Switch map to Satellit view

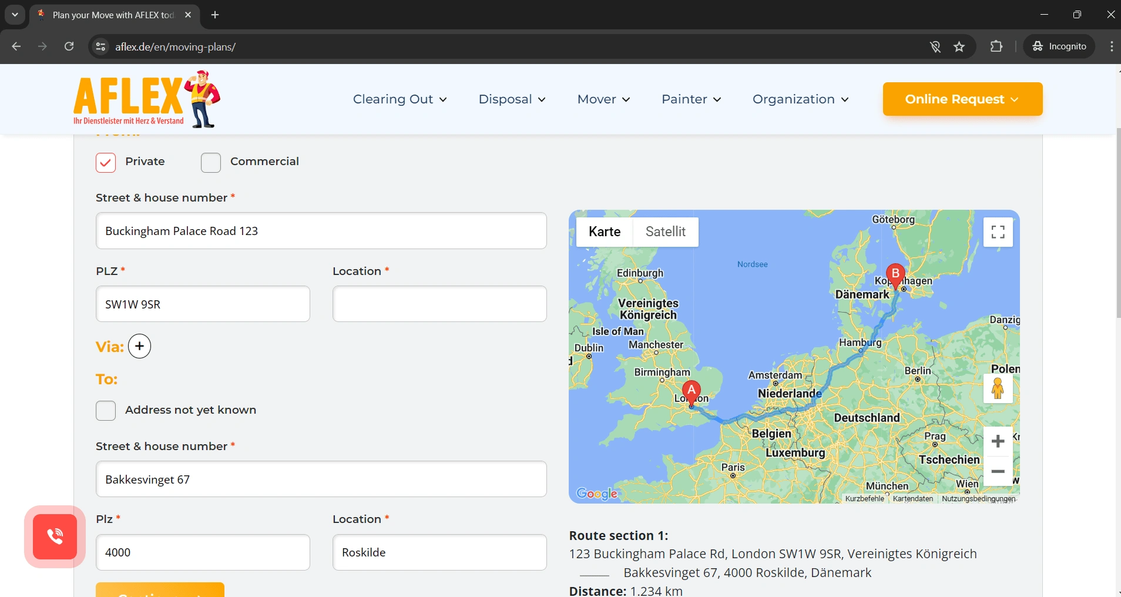pyautogui.click(x=665, y=232)
